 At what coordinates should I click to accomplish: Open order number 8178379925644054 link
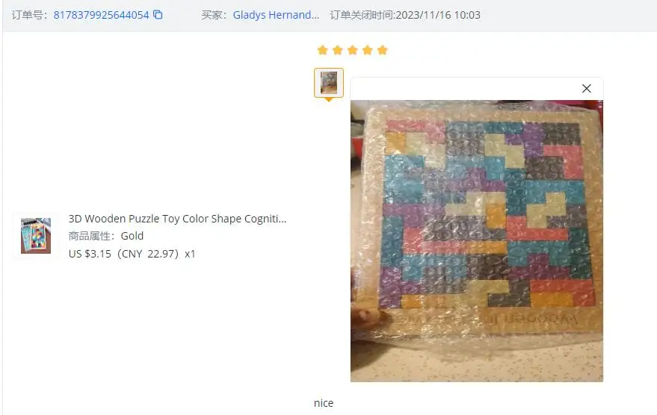pyautogui.click(x=101, y=15)
